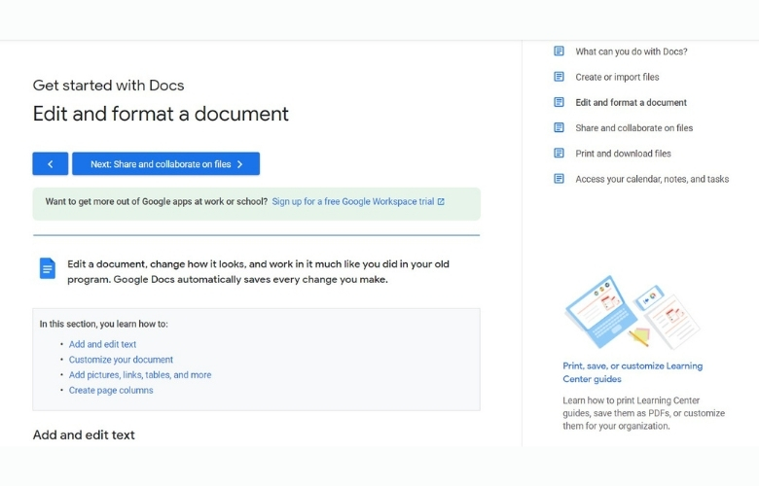The height and width of the screenshot is (486, 759).
Task: Click the "In this section, you learn how to:" text
Action: (103, 324)
